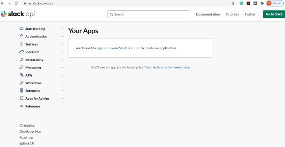The width and height of the screenshot is (285, 147).
Task: Select Block Kit in the sidebar
Action: (x=32, y=52)
